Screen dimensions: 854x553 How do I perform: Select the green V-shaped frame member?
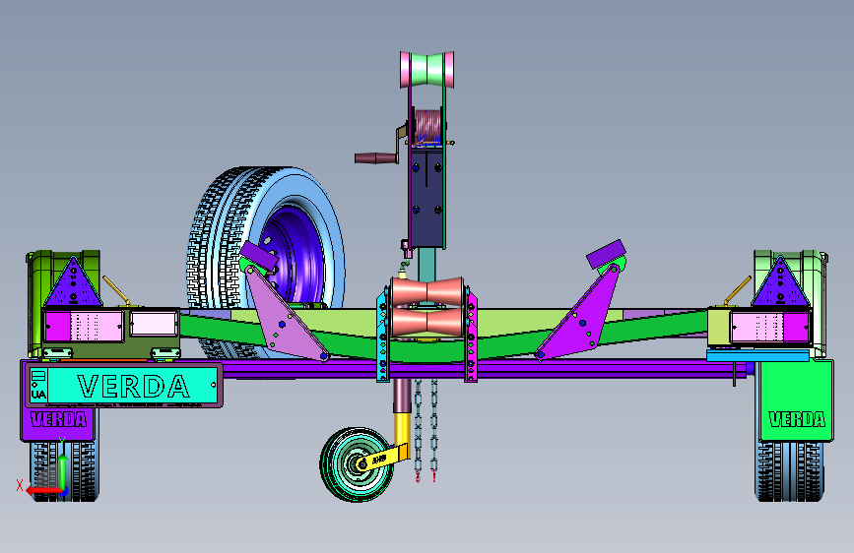(x=427, y=351)
